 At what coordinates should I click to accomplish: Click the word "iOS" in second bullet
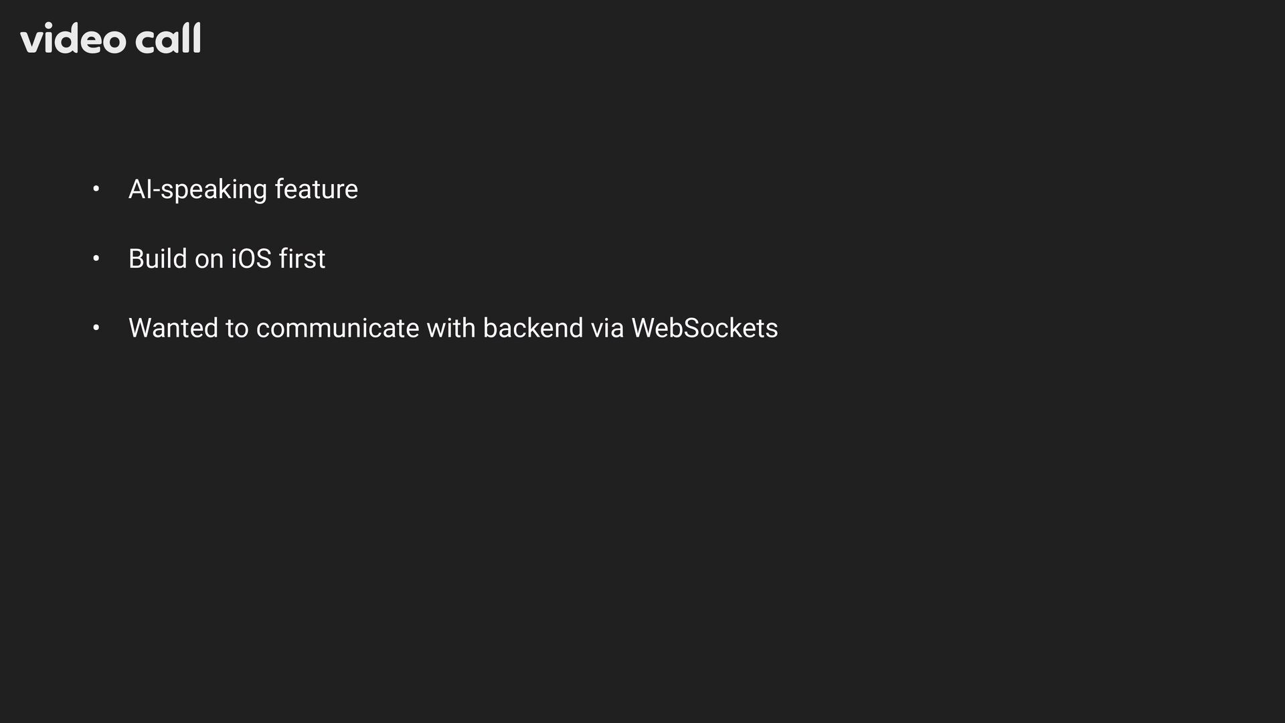coord(251,259)
